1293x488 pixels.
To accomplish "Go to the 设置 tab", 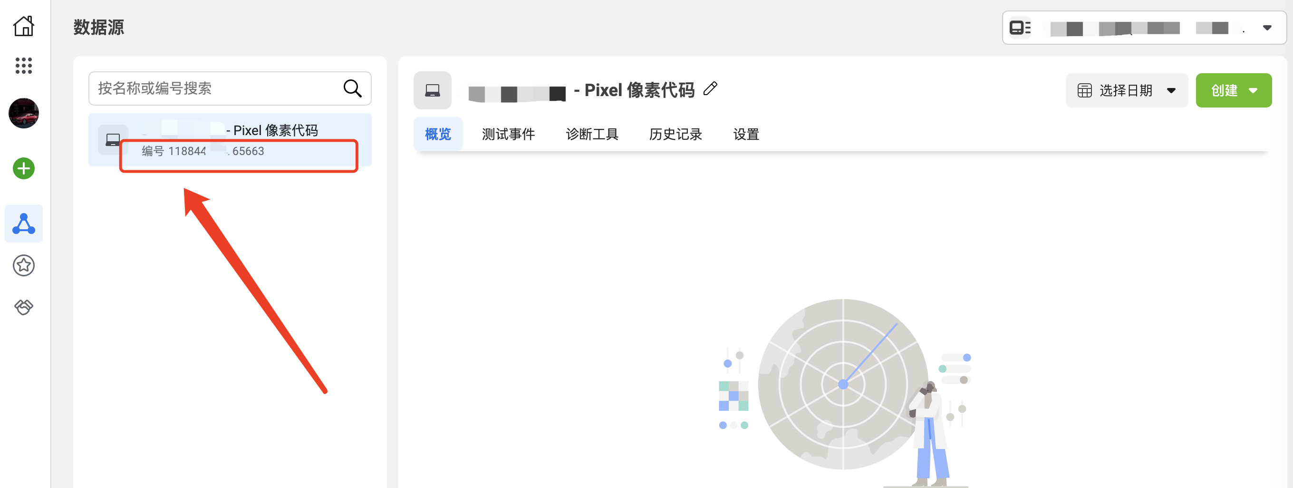I will pyautogui.click(x=746, y=134).
